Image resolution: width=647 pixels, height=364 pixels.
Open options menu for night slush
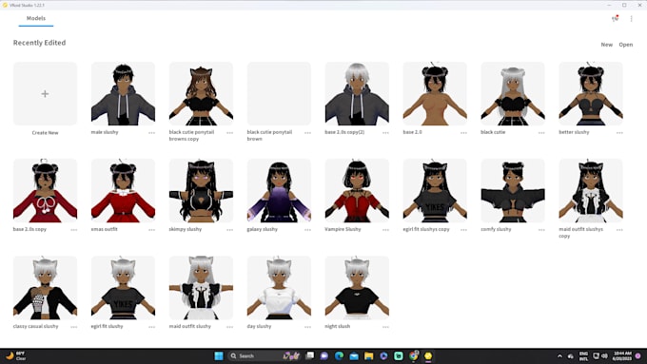[385, 327]
